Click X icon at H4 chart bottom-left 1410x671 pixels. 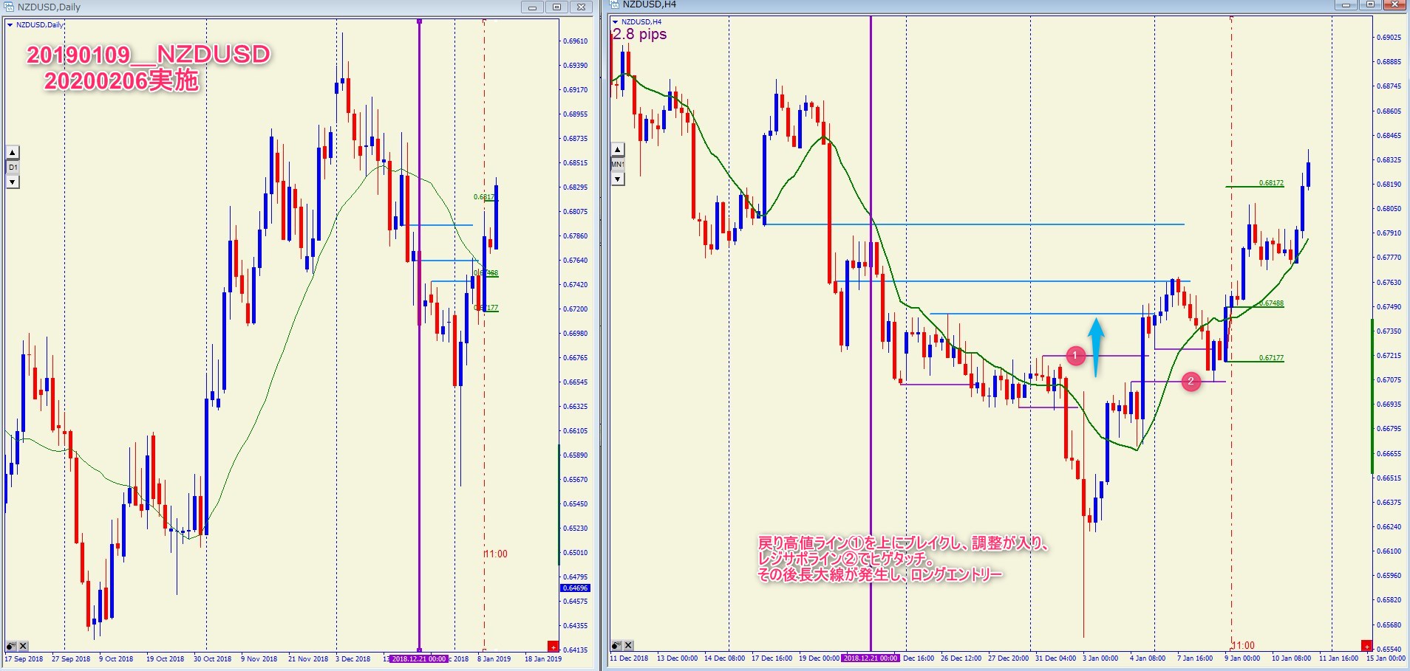click(x=628, y=645)
